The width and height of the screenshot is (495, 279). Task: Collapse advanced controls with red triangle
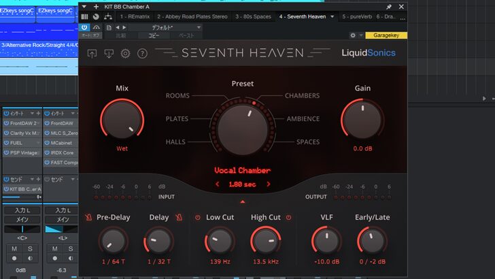243,201
